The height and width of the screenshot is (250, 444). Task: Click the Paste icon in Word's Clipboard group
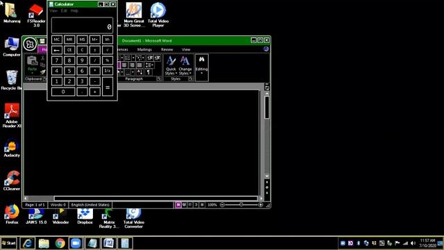point(33,61)
